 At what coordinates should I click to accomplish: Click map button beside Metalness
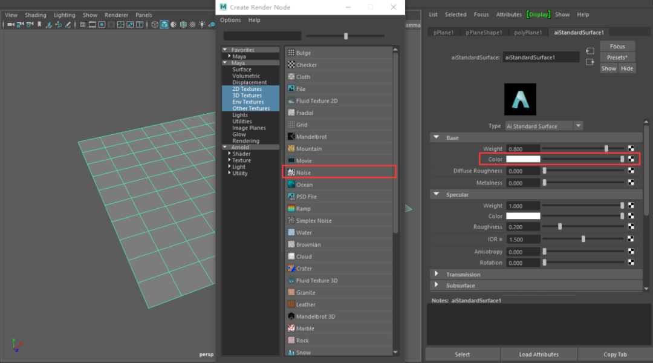coord(631,183)
